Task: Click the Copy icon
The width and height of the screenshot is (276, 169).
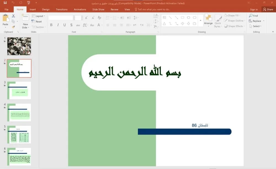Action: pyautogui.click(x=13, y=21)
